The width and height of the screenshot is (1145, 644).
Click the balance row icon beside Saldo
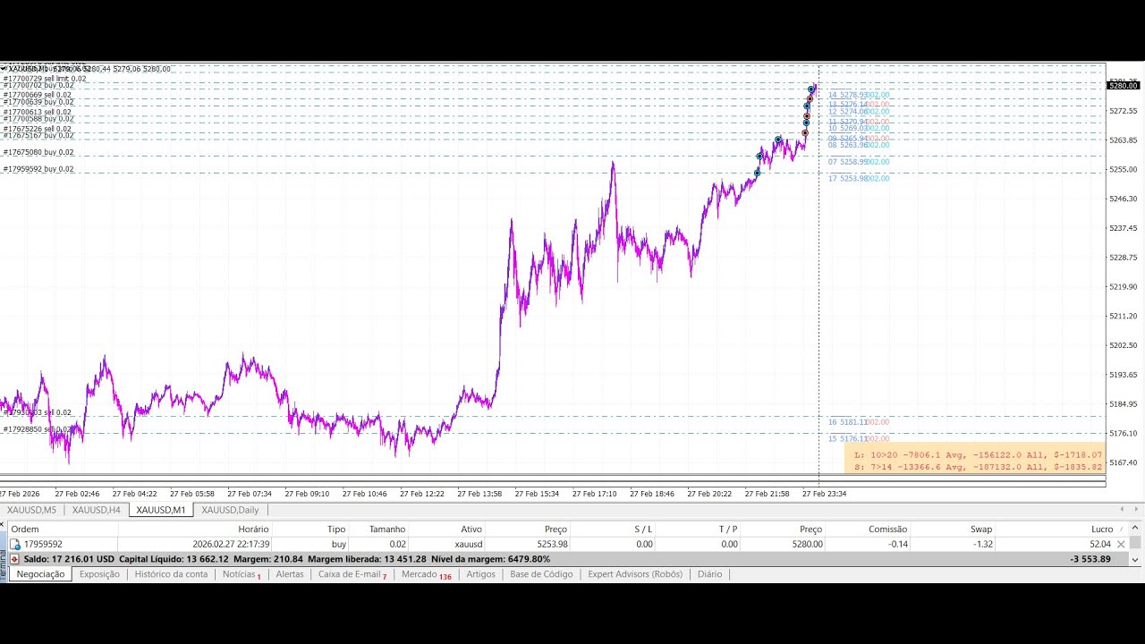pos(14,559)
